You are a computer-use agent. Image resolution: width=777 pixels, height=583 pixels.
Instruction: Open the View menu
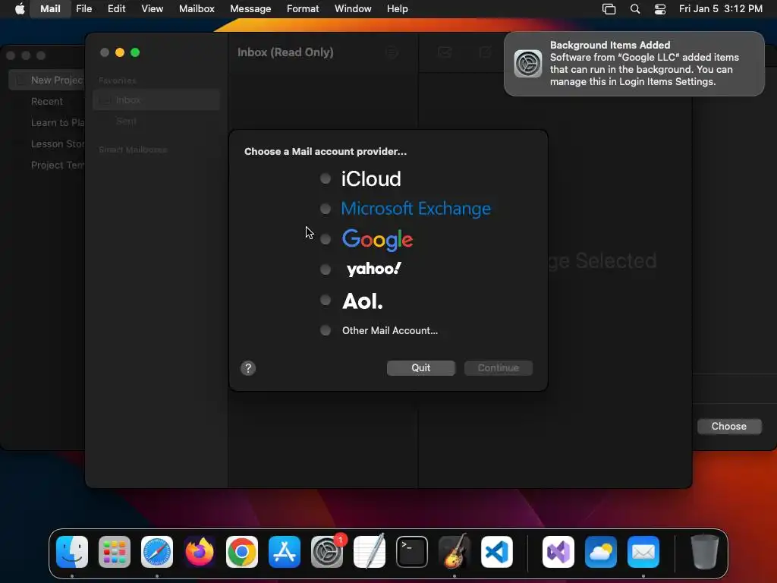[x=152, y=9]
